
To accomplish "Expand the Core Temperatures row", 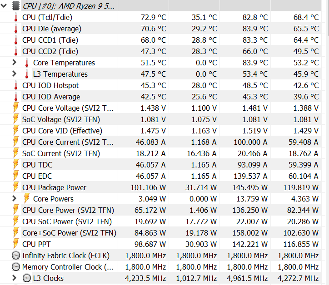I will pyautogui.click(x=14, y=63).
